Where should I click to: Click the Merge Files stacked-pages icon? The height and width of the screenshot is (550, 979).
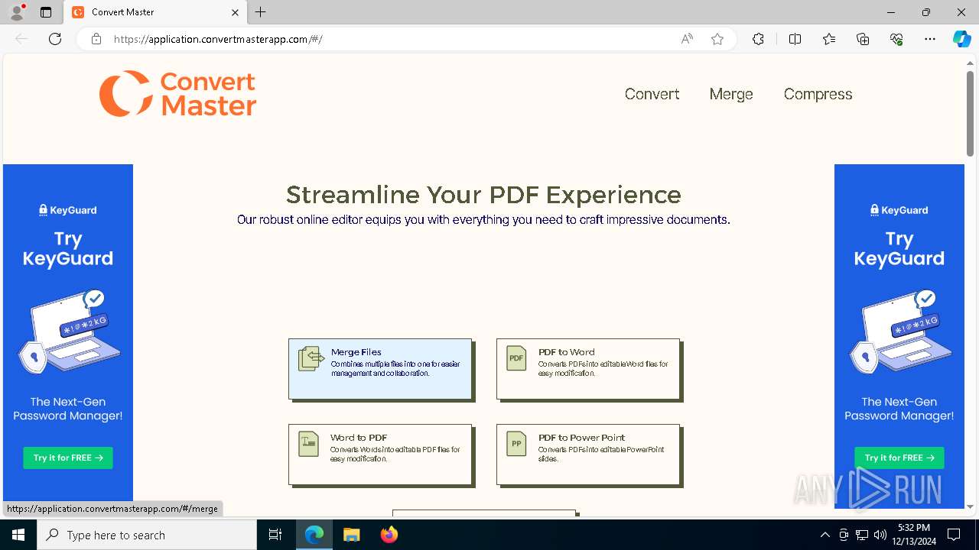pos(311,358)
